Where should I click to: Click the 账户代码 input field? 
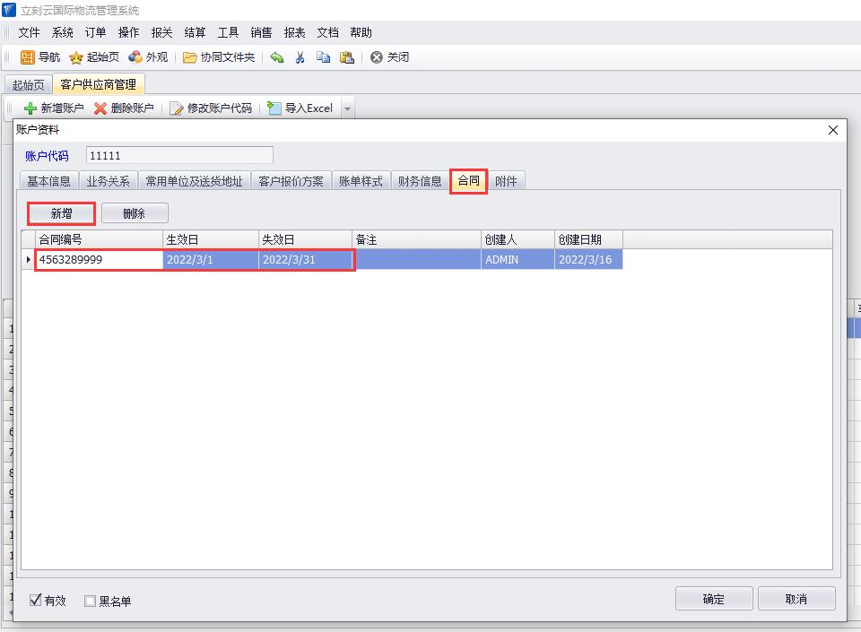(179, 156)
